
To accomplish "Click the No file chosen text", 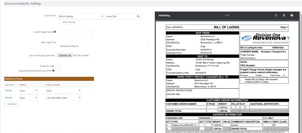I will pyautogui.click(x=81, y=55).
